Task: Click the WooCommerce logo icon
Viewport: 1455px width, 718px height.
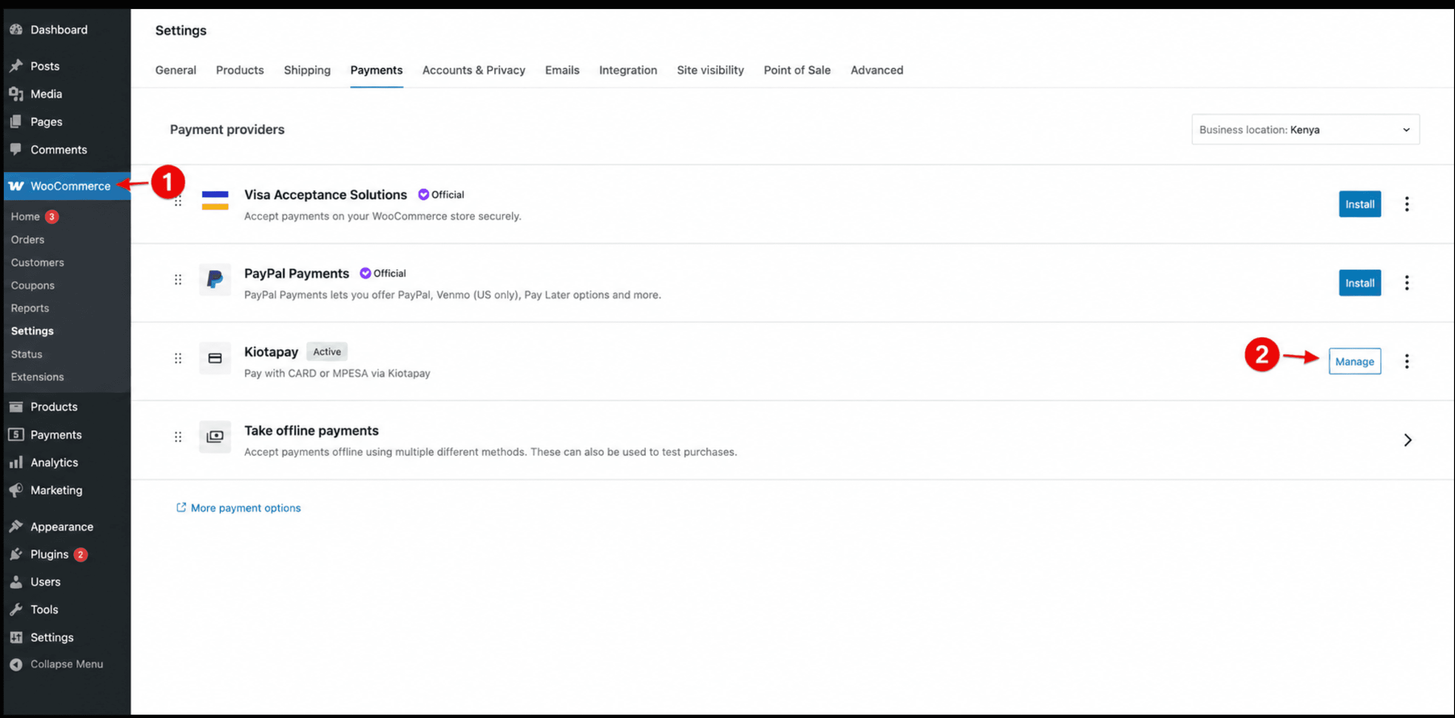Action: click(x=16, y=186)
